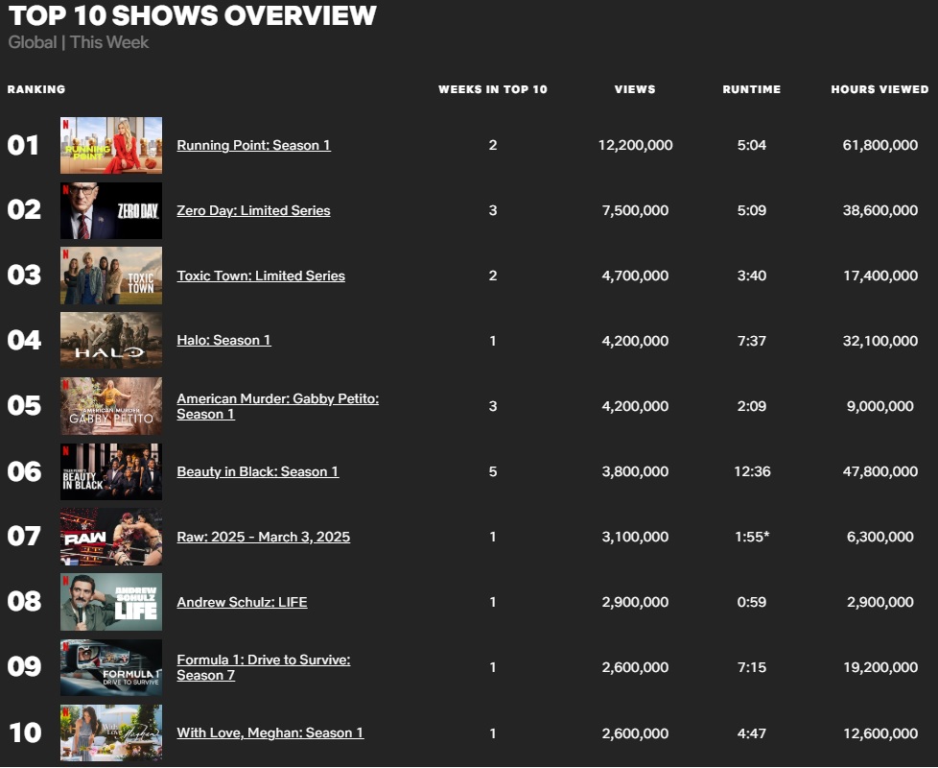Open Formula 1: Drive to Survive link
The height and width of the screenshot is (768, 938).
(x=263, y=667)
